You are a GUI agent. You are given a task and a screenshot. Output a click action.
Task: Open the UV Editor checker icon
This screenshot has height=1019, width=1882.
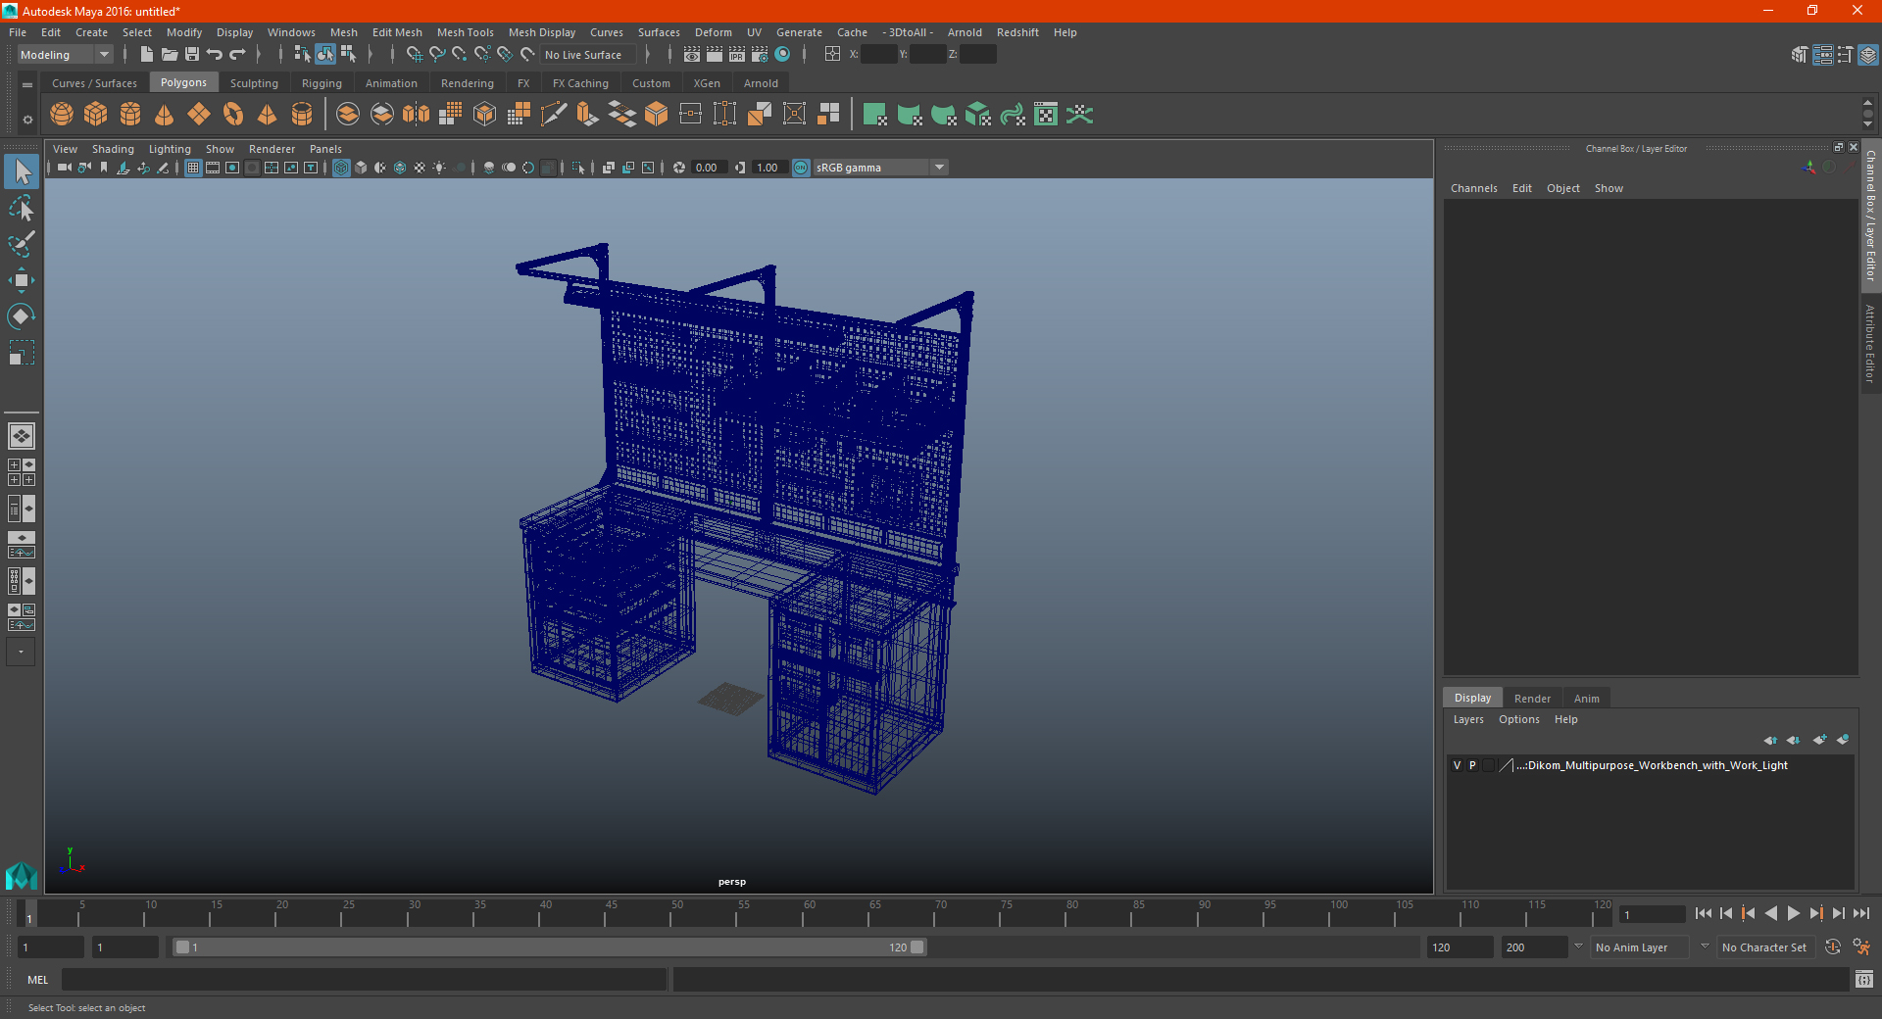pyautogui.click(x=1046, y=115)
